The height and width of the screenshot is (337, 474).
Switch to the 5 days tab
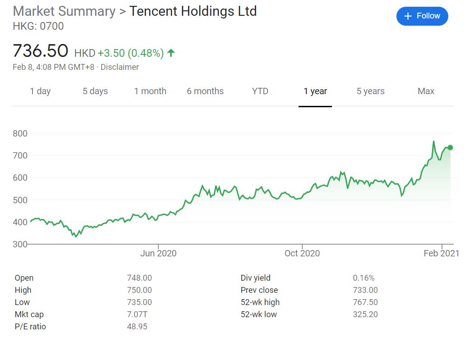coord(95,91)
